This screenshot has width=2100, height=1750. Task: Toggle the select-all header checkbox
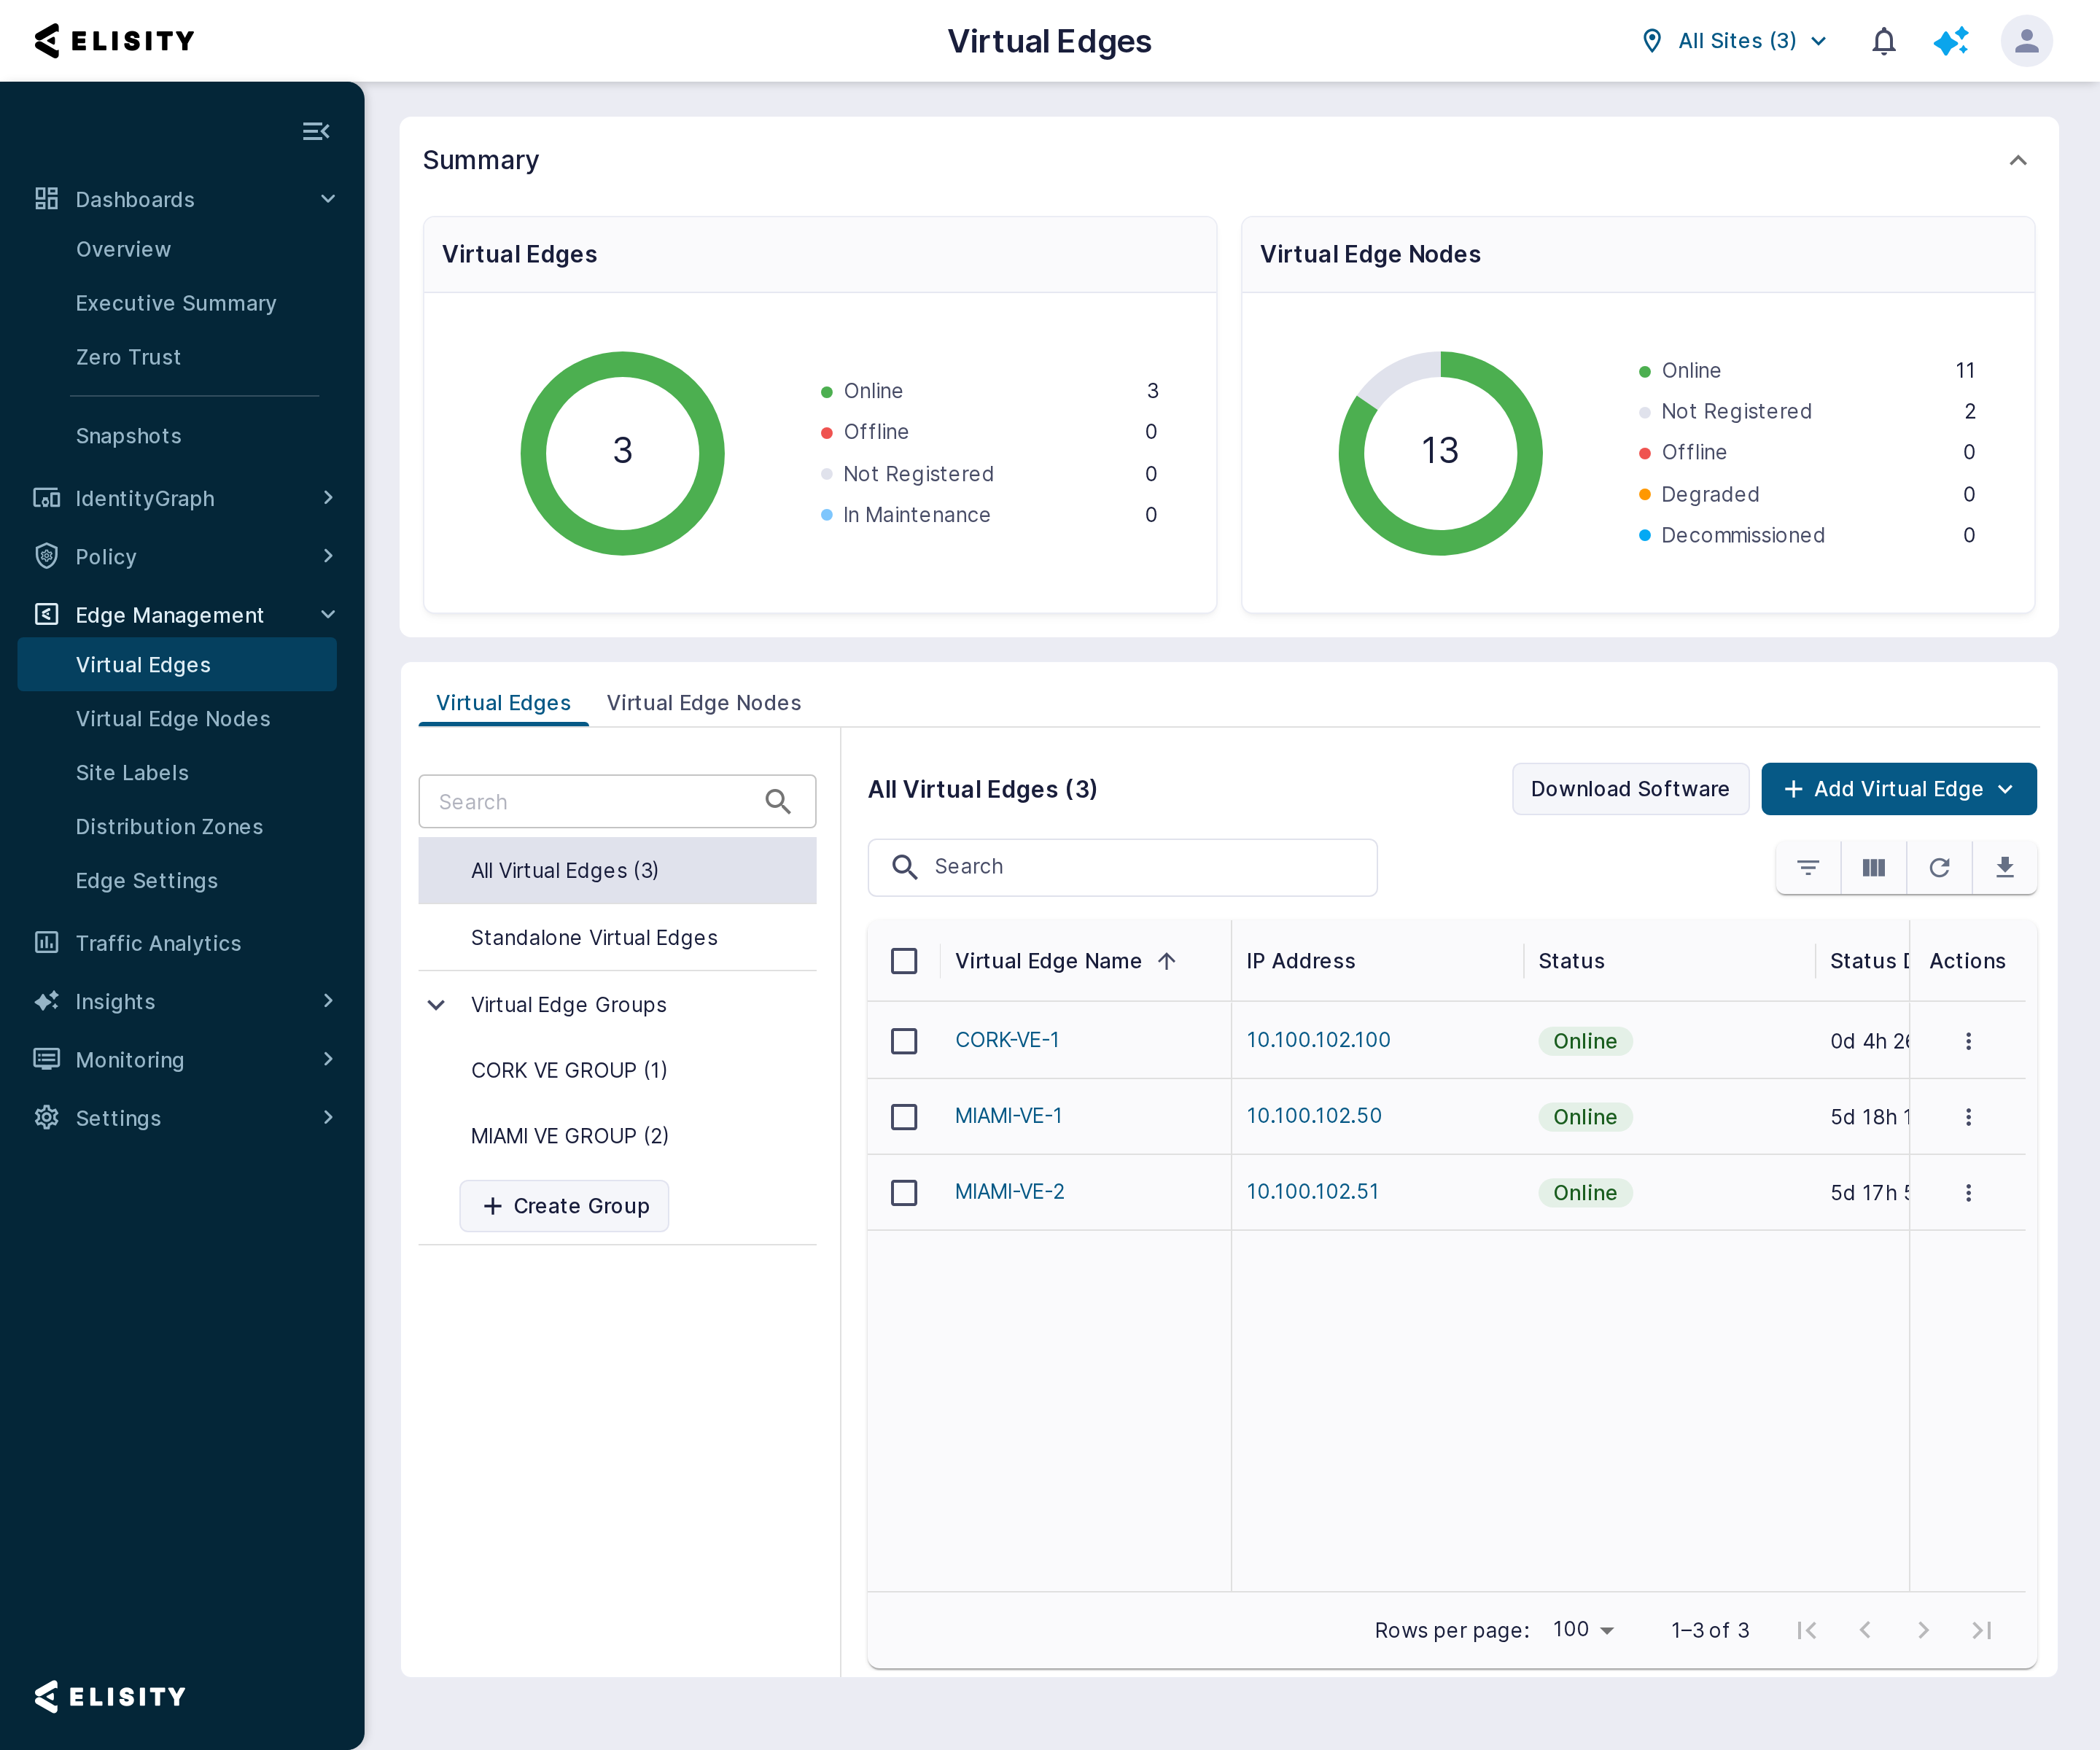pos(904,961)
